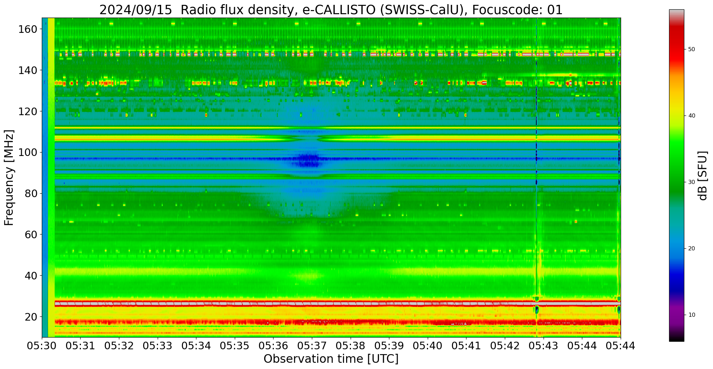
Task: Click the colorbar tick label 20
Action: (x=692, y=249)
